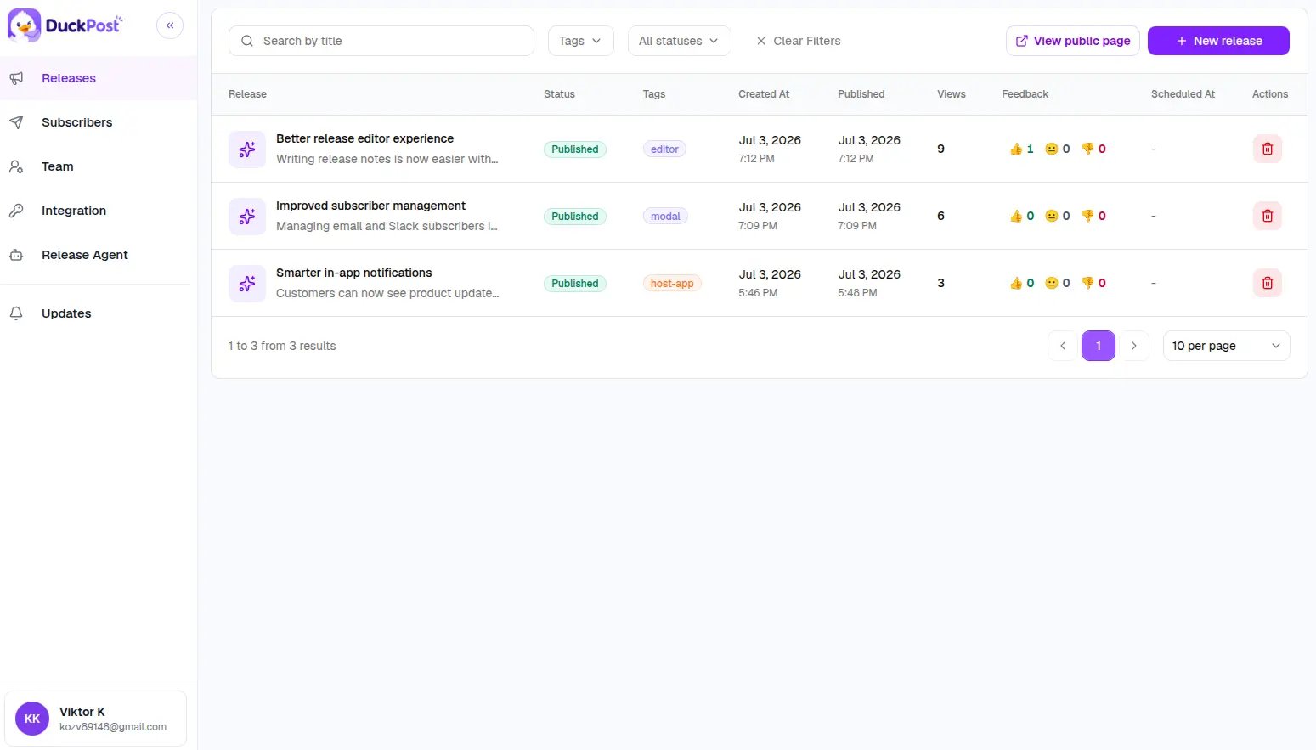Click thumbs-up feedback on Improved subscriber management row
The height and width of the screenshot is (750, 1316).
pyautogui.click(x=1021, y=216)
